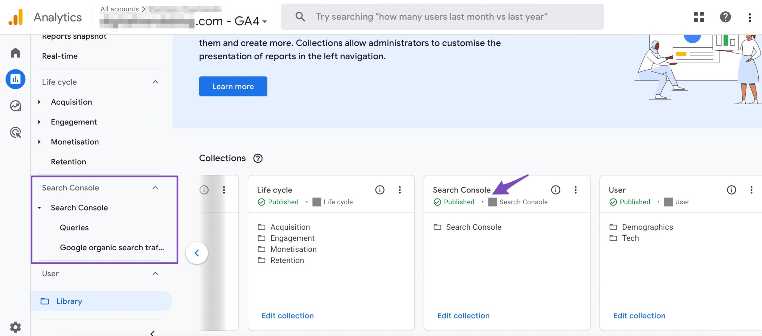Viewport: 762px width, 336px height.
Task: Show info for User collection
Action: pos(732,190)
